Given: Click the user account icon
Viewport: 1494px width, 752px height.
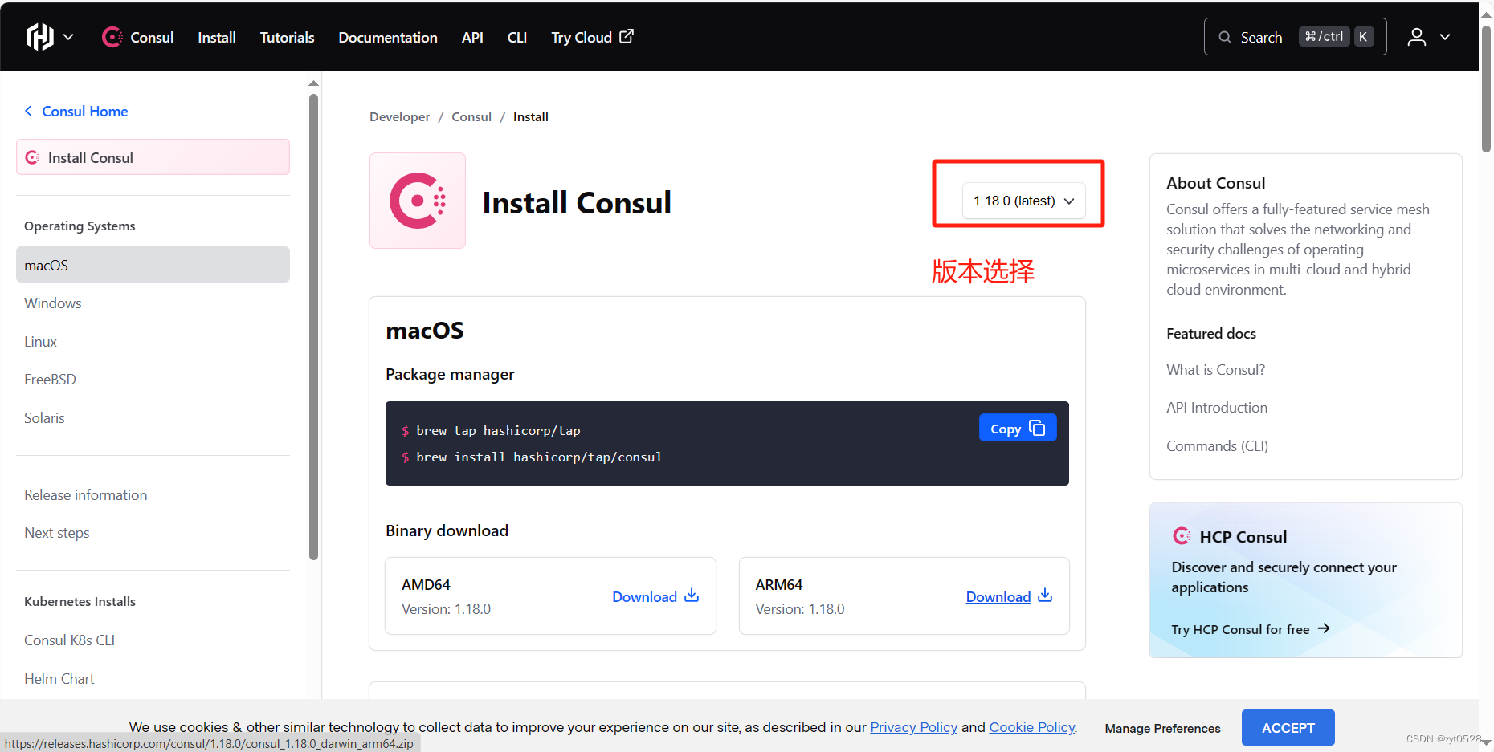Looking at the screenshot, I should (1416, 37).
